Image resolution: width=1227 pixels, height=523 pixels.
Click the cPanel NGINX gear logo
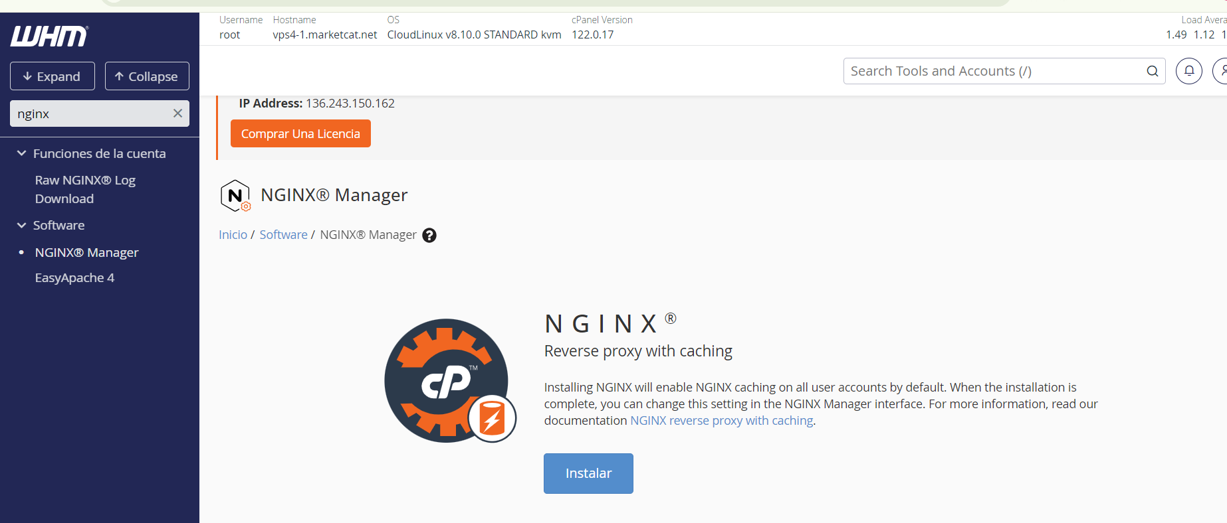click(450, 381)
